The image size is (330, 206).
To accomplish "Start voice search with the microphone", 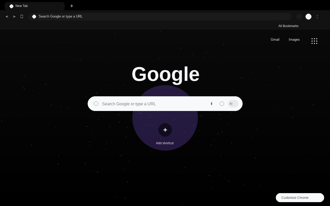I will 211,104.
